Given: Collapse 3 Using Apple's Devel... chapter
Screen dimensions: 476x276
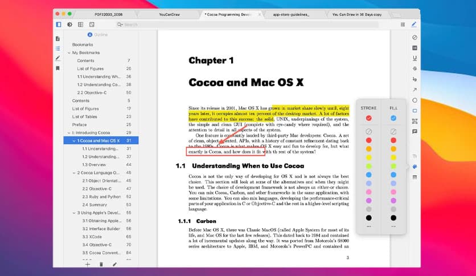Looking at the screenshot, I should [74, 213].
